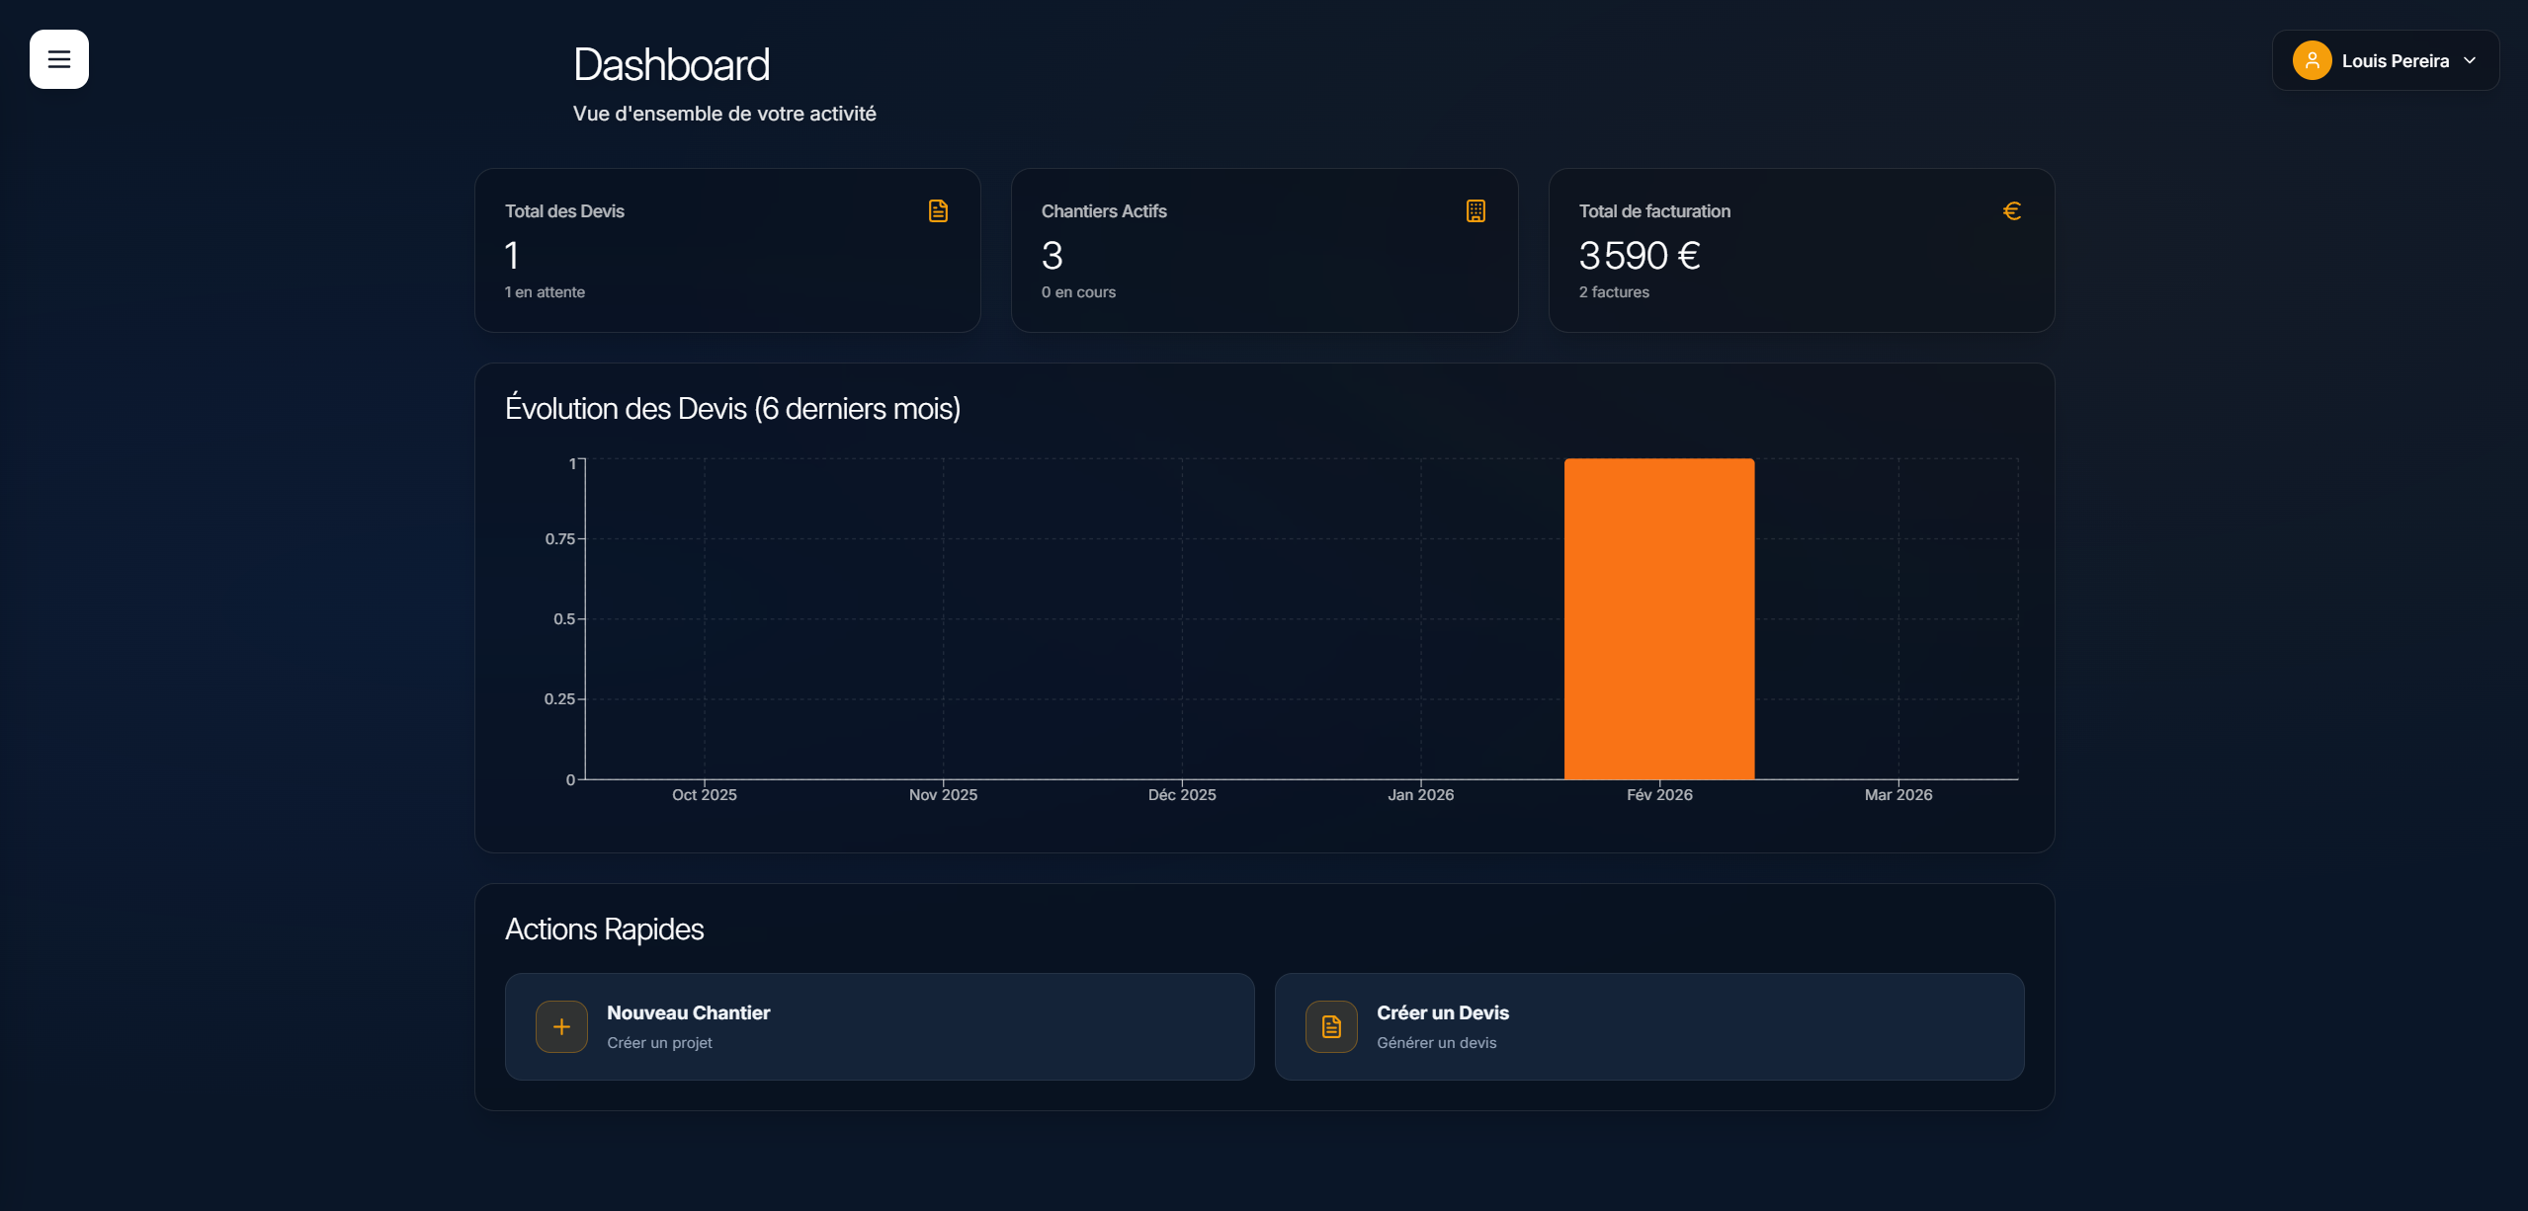Click the Évolution des Devis chart heading
This screenshot has width=2528, height=1211.
coord(733,408)
